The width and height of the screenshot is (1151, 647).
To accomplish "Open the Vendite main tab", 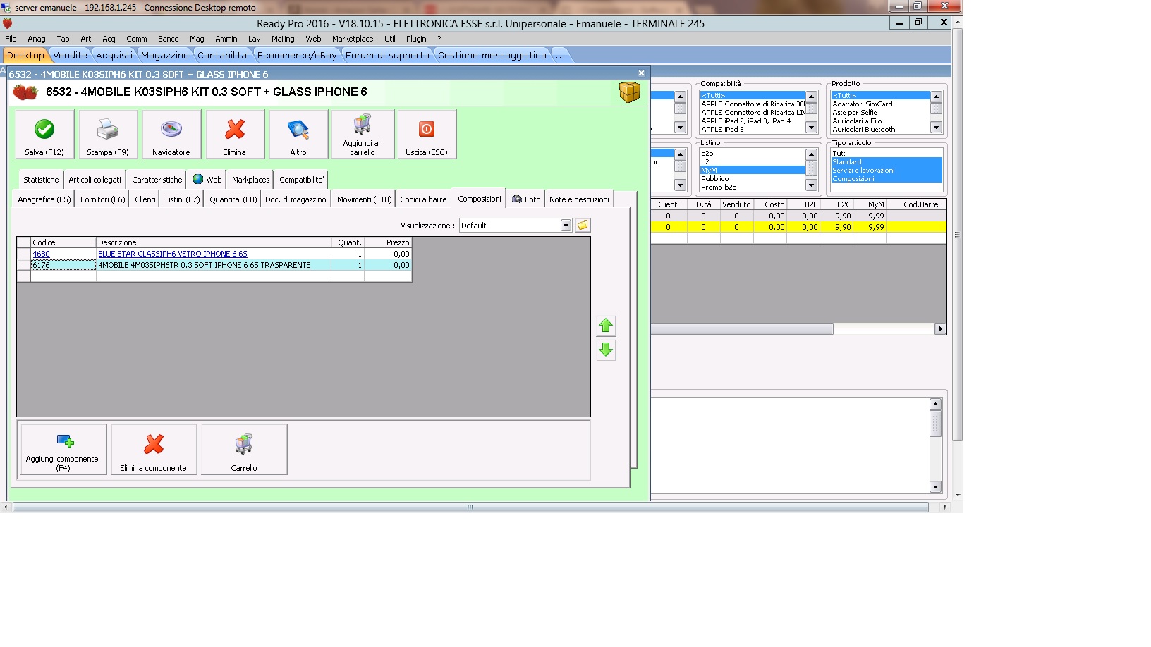I will click(x=71, y=55).
